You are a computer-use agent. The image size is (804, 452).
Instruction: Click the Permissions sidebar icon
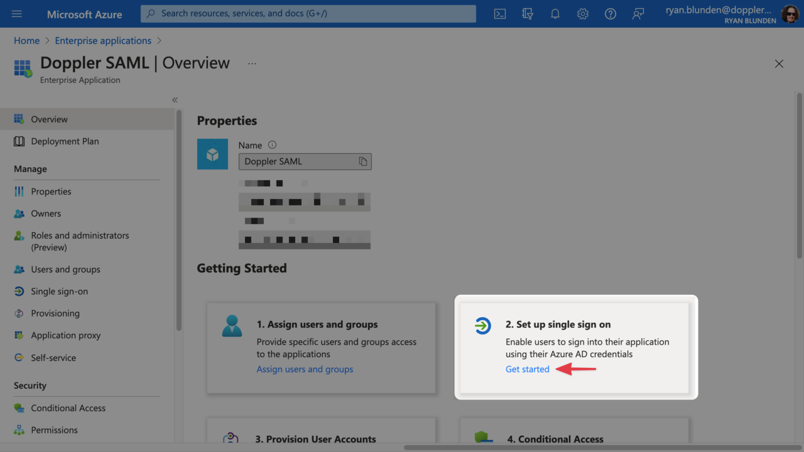coord(19,430)
